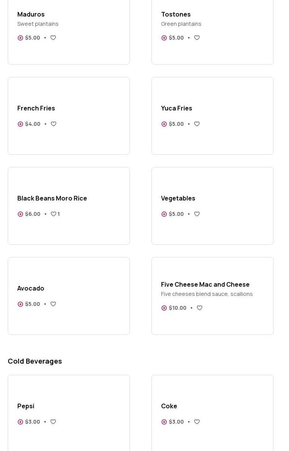Add Black Beans Moro Rice to order

20,214
